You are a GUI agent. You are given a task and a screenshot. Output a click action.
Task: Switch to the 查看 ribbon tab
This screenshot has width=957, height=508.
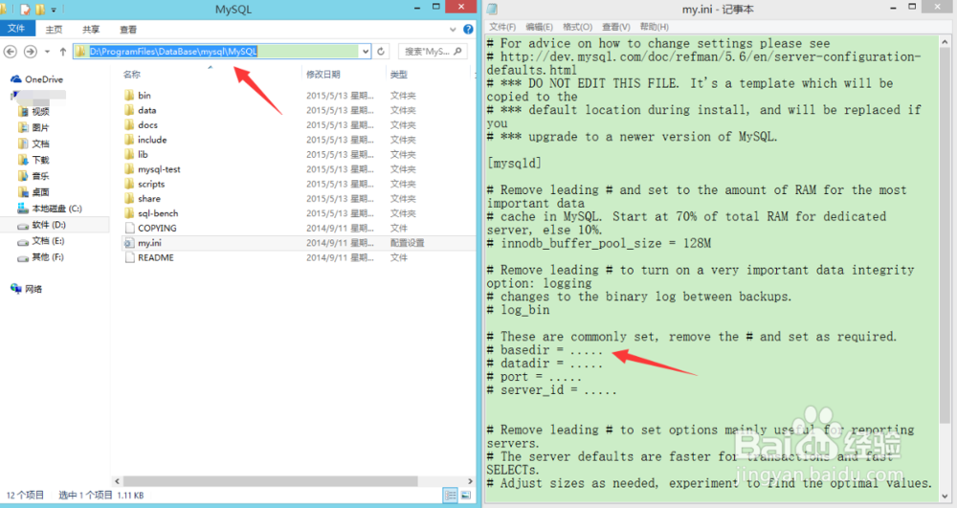(128, 30)
